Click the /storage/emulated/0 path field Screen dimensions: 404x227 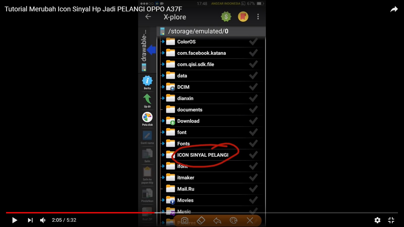(202, 31)
